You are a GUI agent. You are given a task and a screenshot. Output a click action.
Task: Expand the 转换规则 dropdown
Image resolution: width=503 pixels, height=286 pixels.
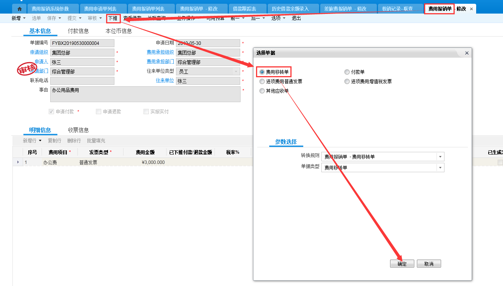tap(440, 157)
